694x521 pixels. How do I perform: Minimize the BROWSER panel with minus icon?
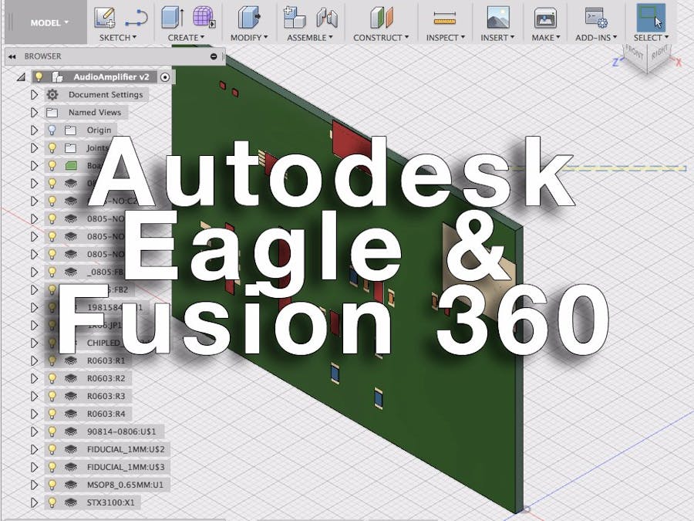[214, 56]
